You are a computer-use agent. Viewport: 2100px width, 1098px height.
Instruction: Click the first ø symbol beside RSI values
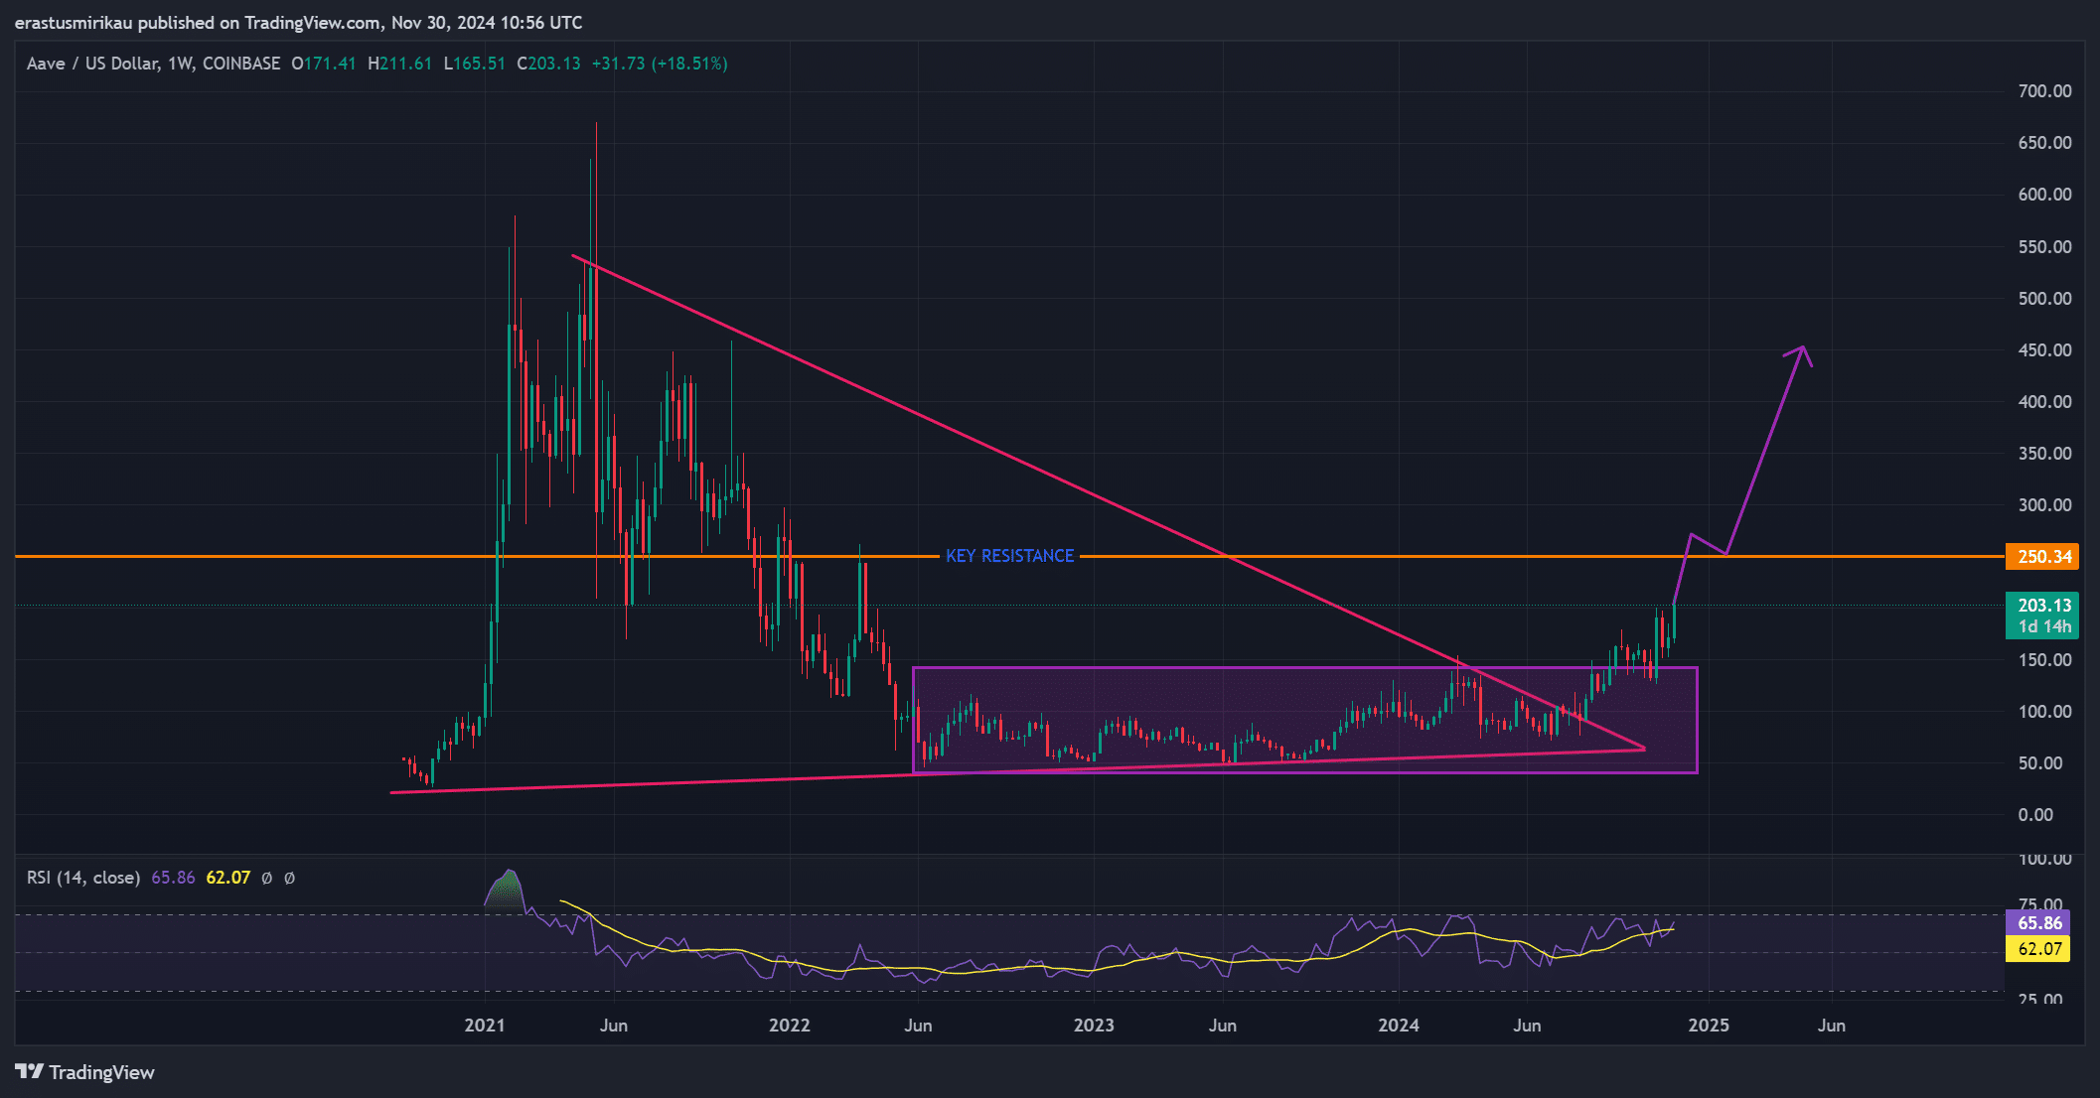(266, 878)
